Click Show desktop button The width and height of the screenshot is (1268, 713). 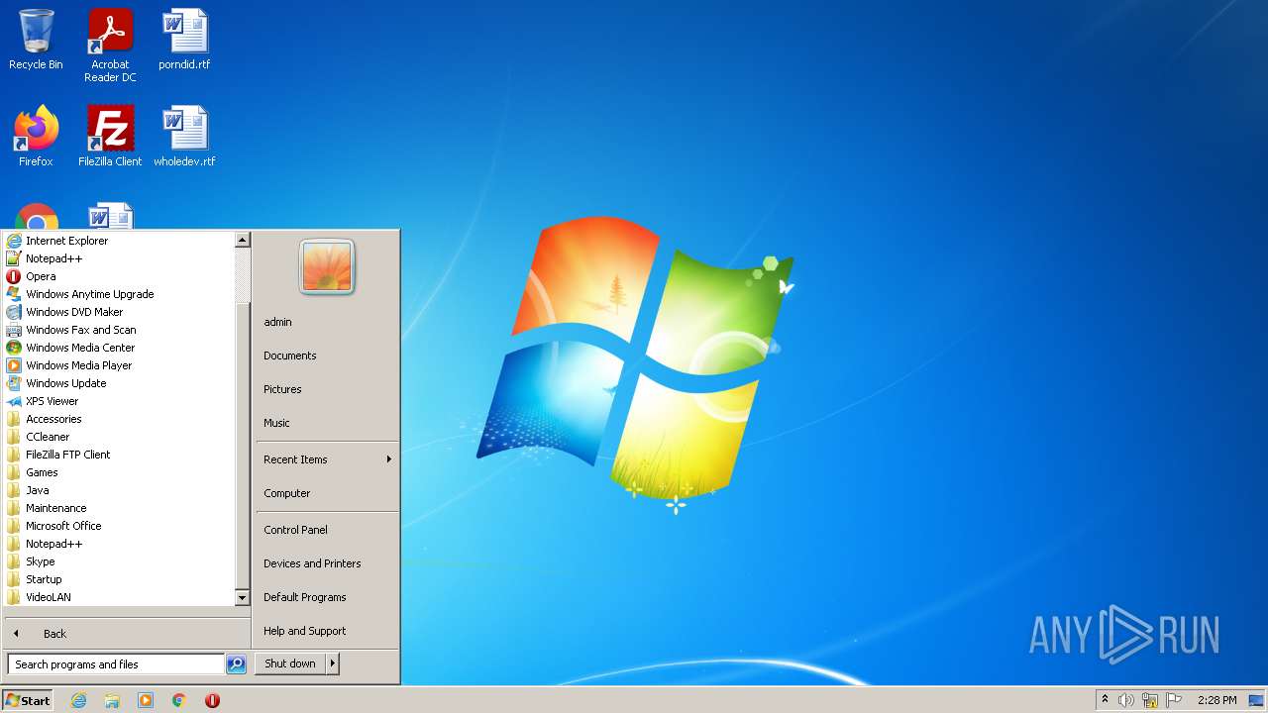(x=1256, y=700)
